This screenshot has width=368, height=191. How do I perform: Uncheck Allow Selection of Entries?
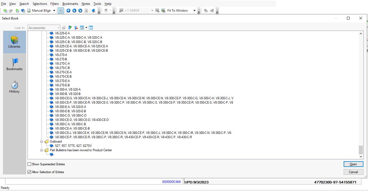(x=29, y=172)
